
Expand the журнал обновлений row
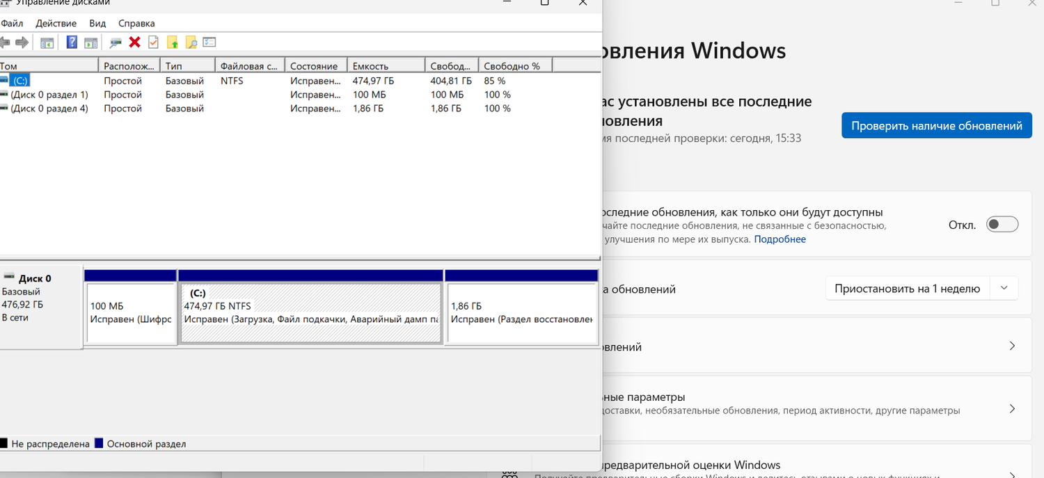1013,345
